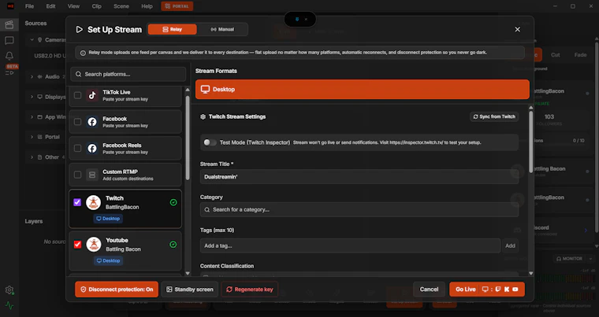Click the monitor icon on Desktop format bar
This screenshot has height=317, width=599.
point(205,89)
